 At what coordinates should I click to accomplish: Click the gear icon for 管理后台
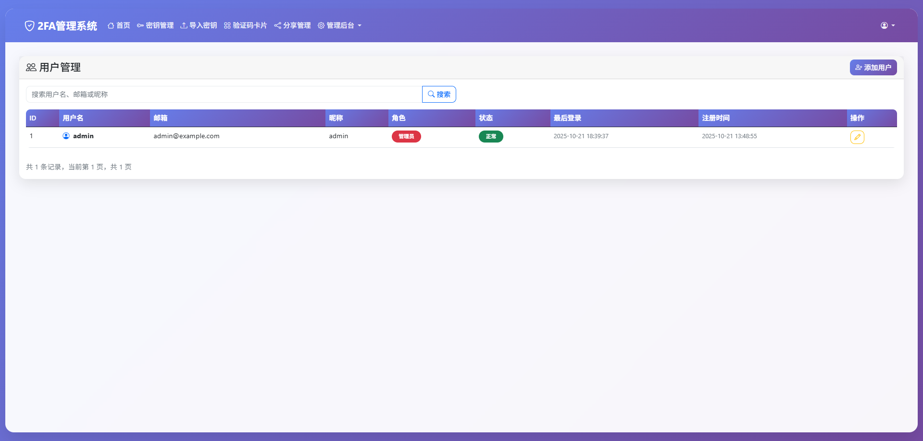321,25
